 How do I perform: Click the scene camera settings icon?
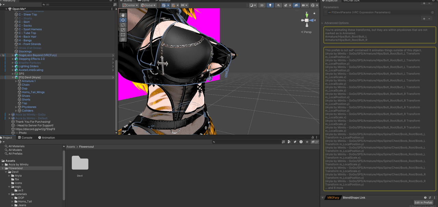coord(305,5)
